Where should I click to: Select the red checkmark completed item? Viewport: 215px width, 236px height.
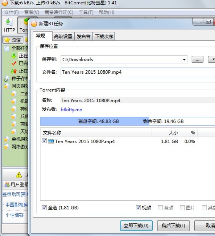(14, 63)
